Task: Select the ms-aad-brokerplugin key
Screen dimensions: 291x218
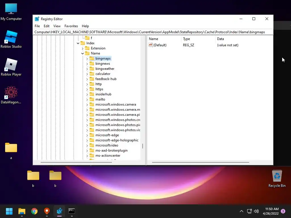Action: (111, 150)
